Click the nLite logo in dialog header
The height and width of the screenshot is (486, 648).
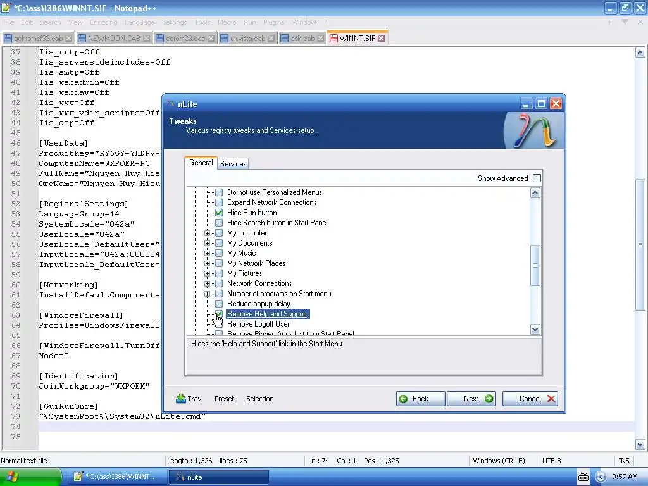pos(534,130)
